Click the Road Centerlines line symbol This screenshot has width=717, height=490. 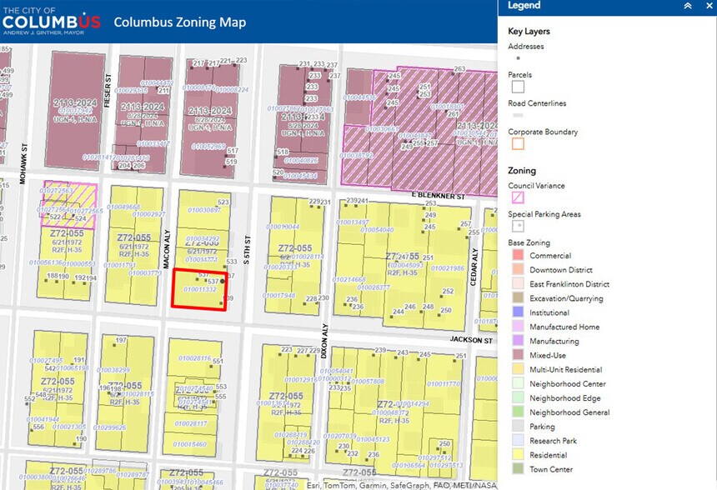[x=518, y=116]
